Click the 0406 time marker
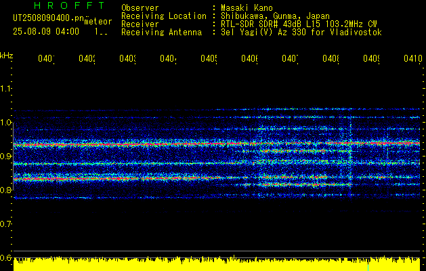 click(x=250, y=59)
